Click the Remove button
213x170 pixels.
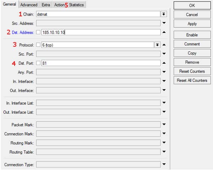coord(192,62)
